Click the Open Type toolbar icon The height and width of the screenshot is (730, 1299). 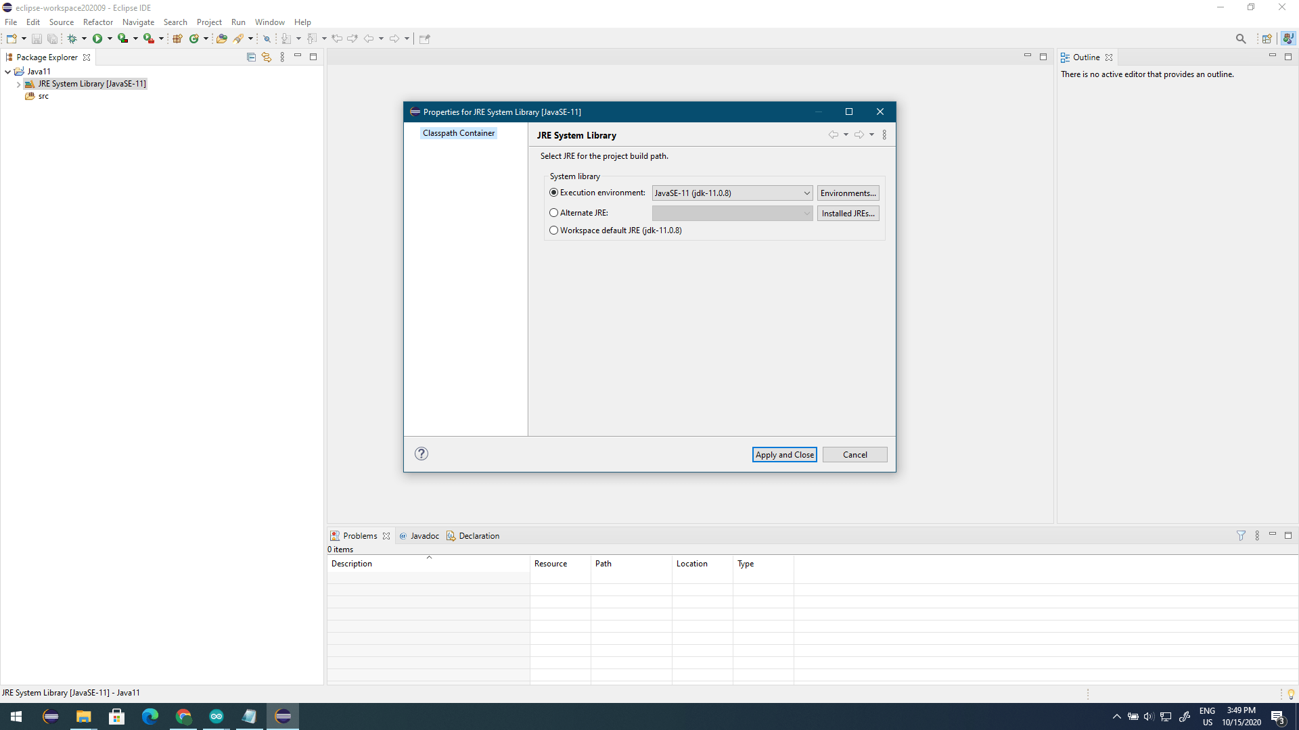(x=221, y=39)
